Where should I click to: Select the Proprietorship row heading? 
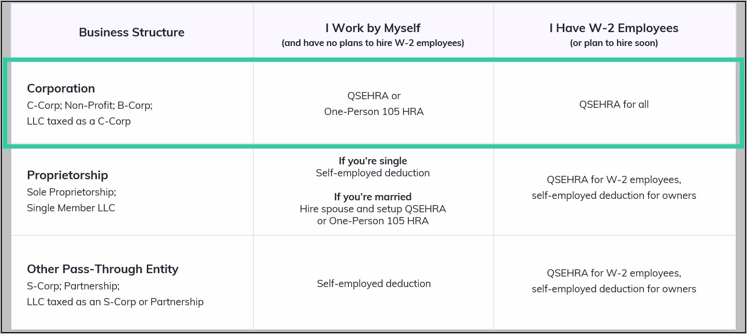click(67, 175)
